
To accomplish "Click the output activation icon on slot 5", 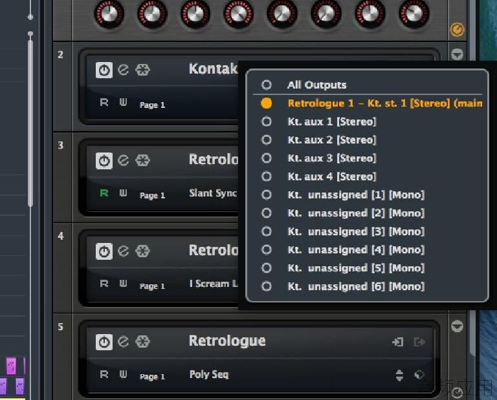I will 419,342.
